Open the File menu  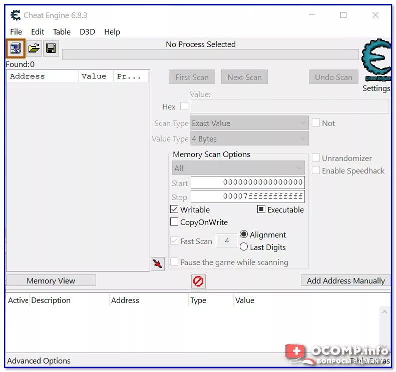click(x=16, y=32)
